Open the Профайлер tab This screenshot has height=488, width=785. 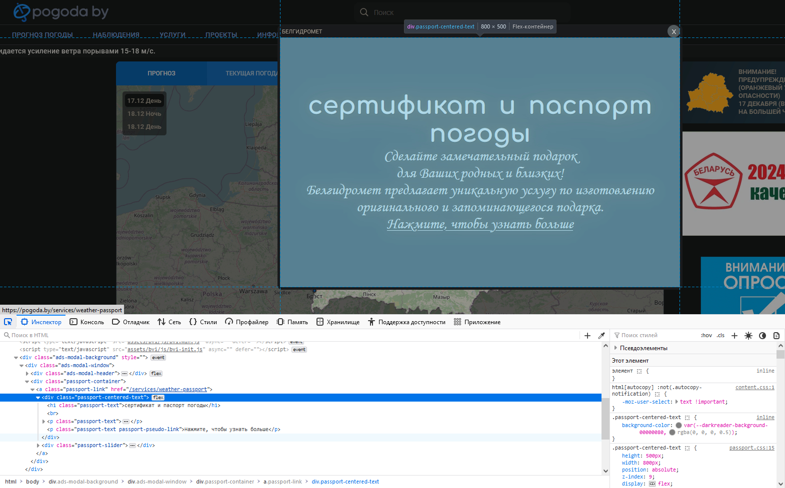tap(247, 322)
